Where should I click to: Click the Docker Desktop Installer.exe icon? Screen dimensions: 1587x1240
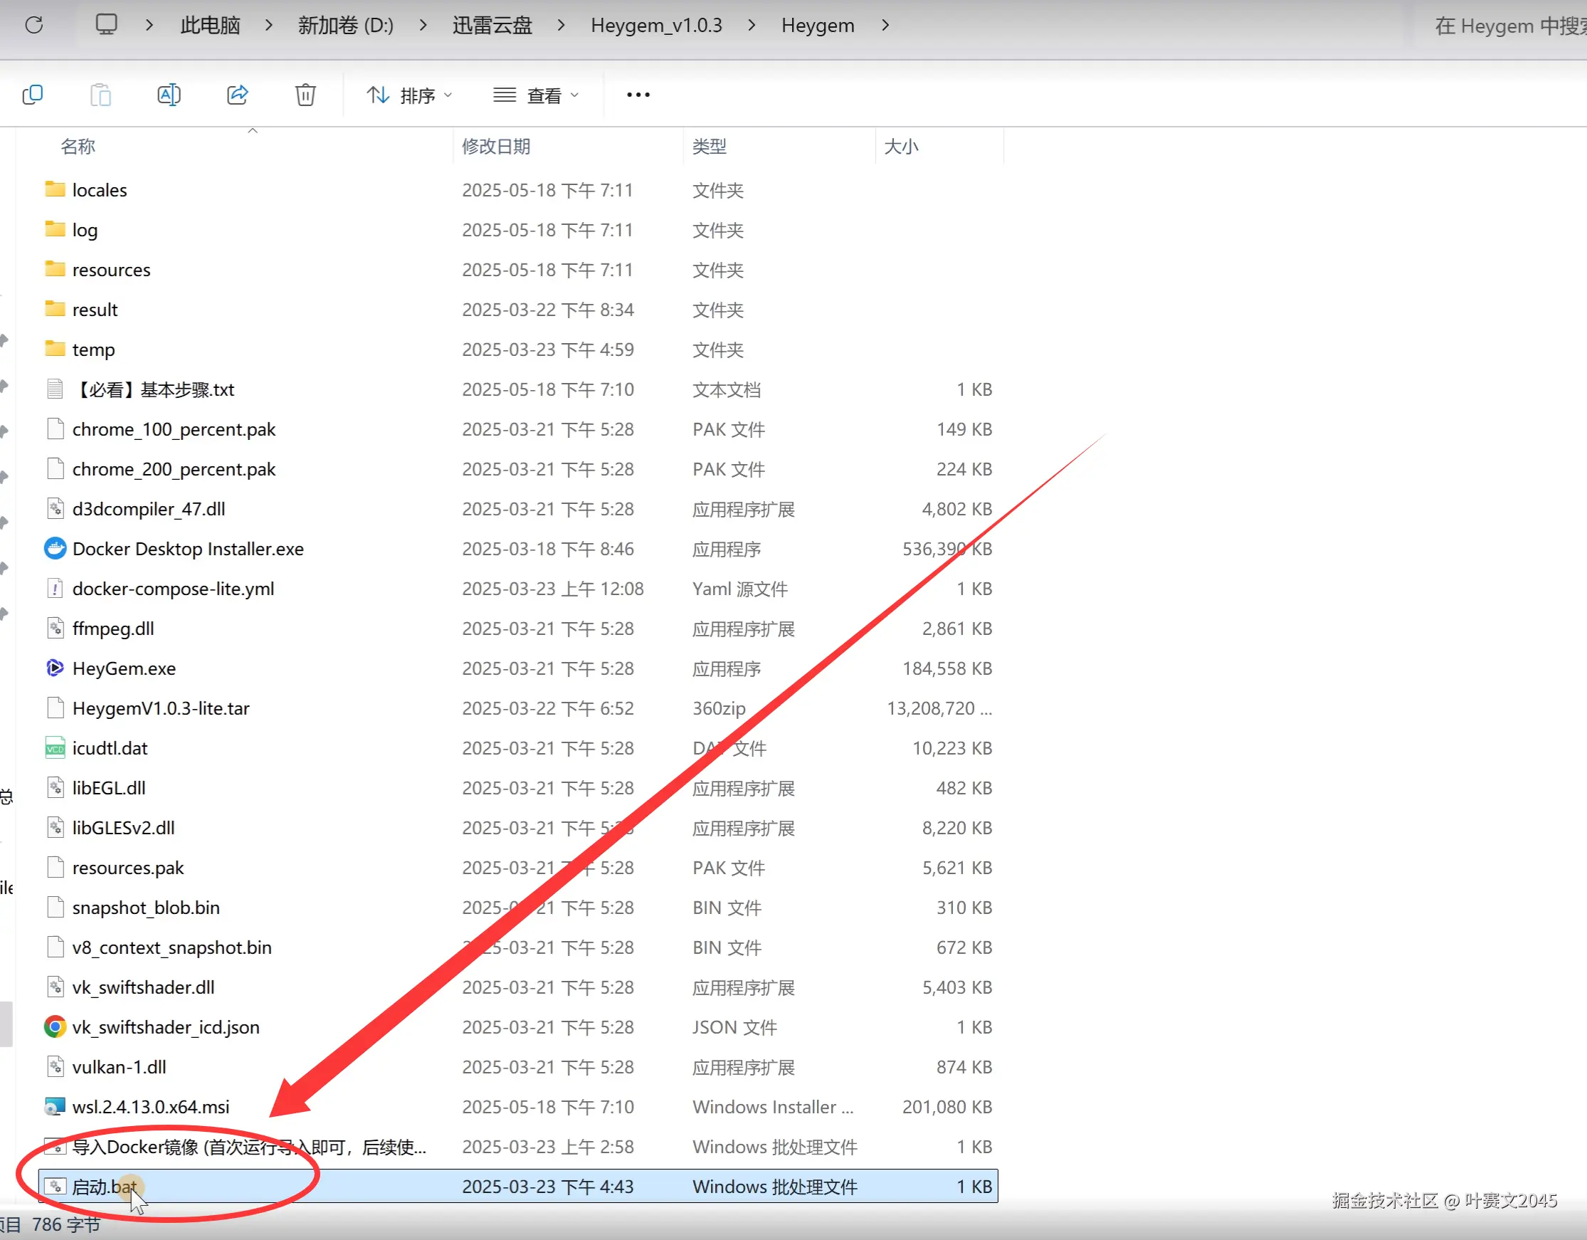(x=56, y=549)
